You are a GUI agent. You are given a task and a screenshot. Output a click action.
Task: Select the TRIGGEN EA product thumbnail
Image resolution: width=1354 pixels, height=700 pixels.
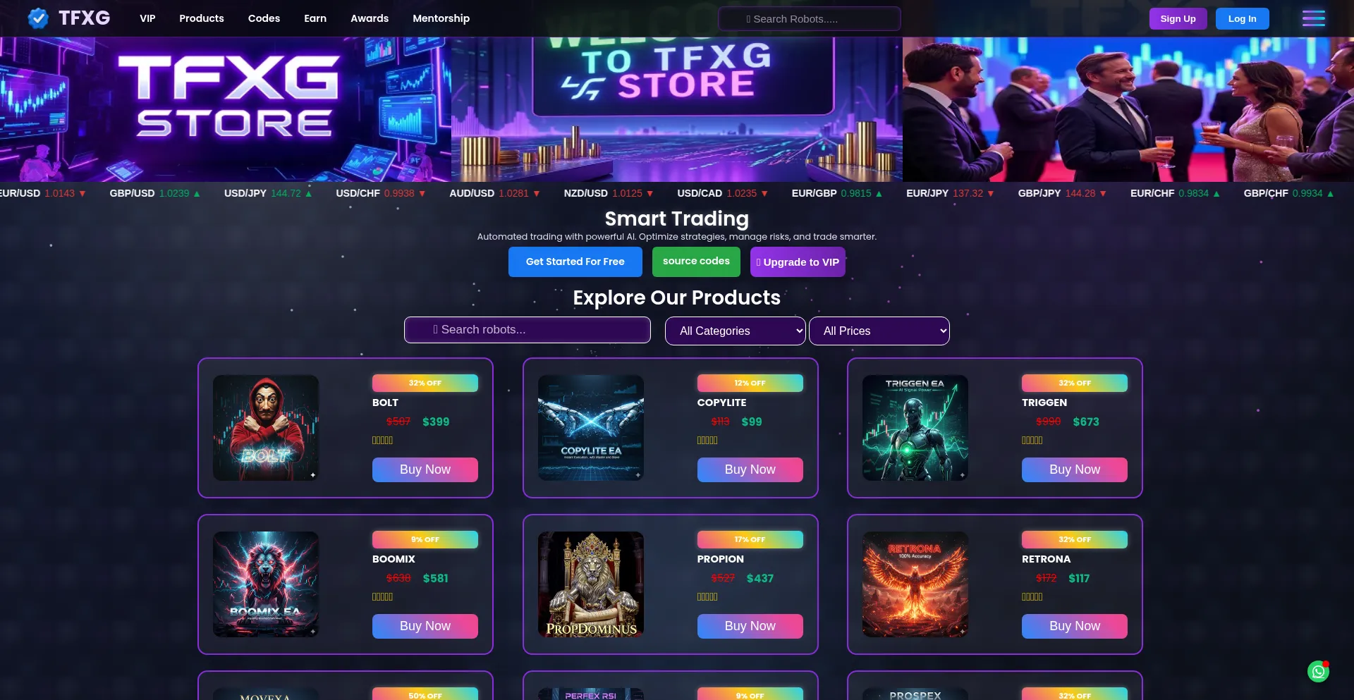(915, 428)
